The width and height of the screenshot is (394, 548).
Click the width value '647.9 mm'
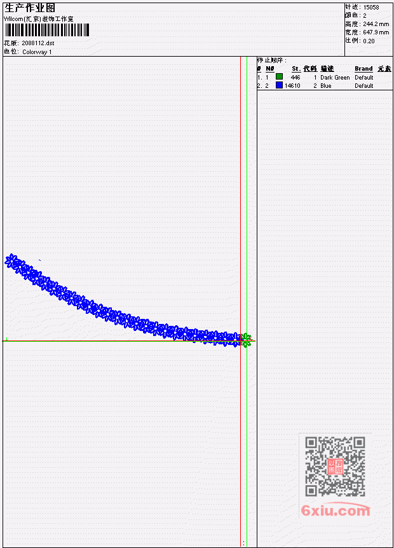[376, 32]
